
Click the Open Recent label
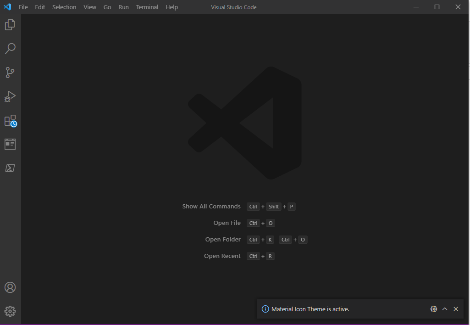coord(222,256)
